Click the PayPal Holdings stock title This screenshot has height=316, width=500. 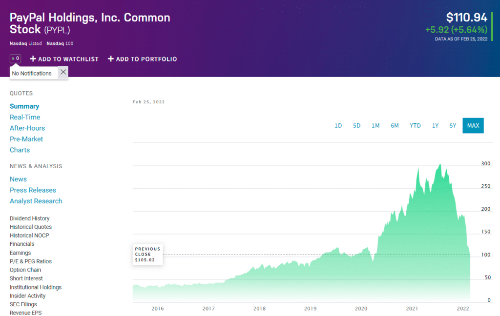pos(90,23)
